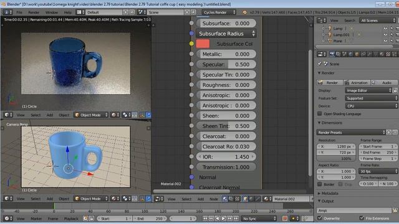The image size is (399, 224).
Task: Open the Help menu
Action: pyautogui.click(x=68, y=12)
